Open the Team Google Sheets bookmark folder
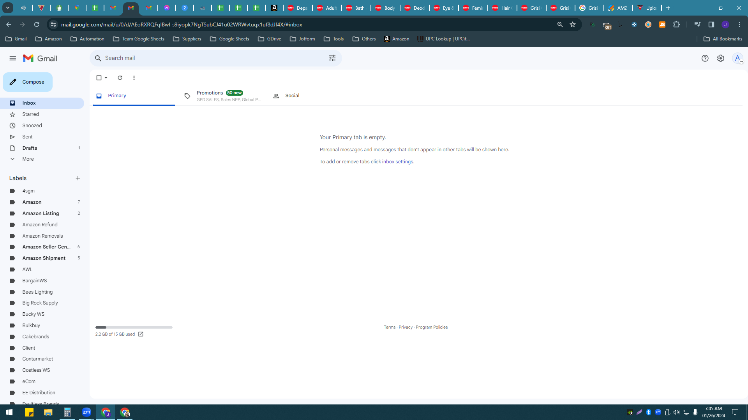This screenshot has width=748, height=420. [139, 39]
